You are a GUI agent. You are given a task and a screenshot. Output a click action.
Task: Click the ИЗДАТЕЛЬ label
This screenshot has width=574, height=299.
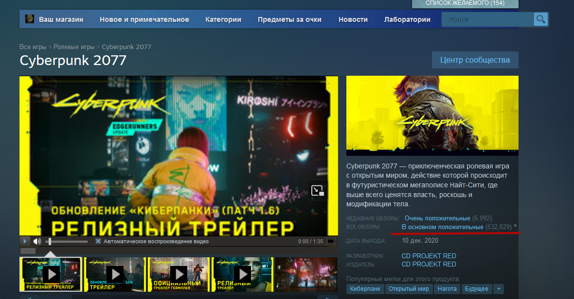coord(360,265)
